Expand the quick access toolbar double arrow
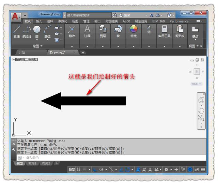 click(25, 15)
